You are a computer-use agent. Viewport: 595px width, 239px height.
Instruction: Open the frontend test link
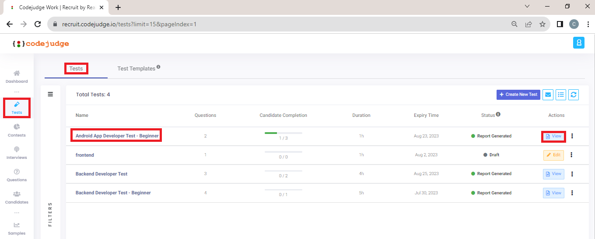85,155
